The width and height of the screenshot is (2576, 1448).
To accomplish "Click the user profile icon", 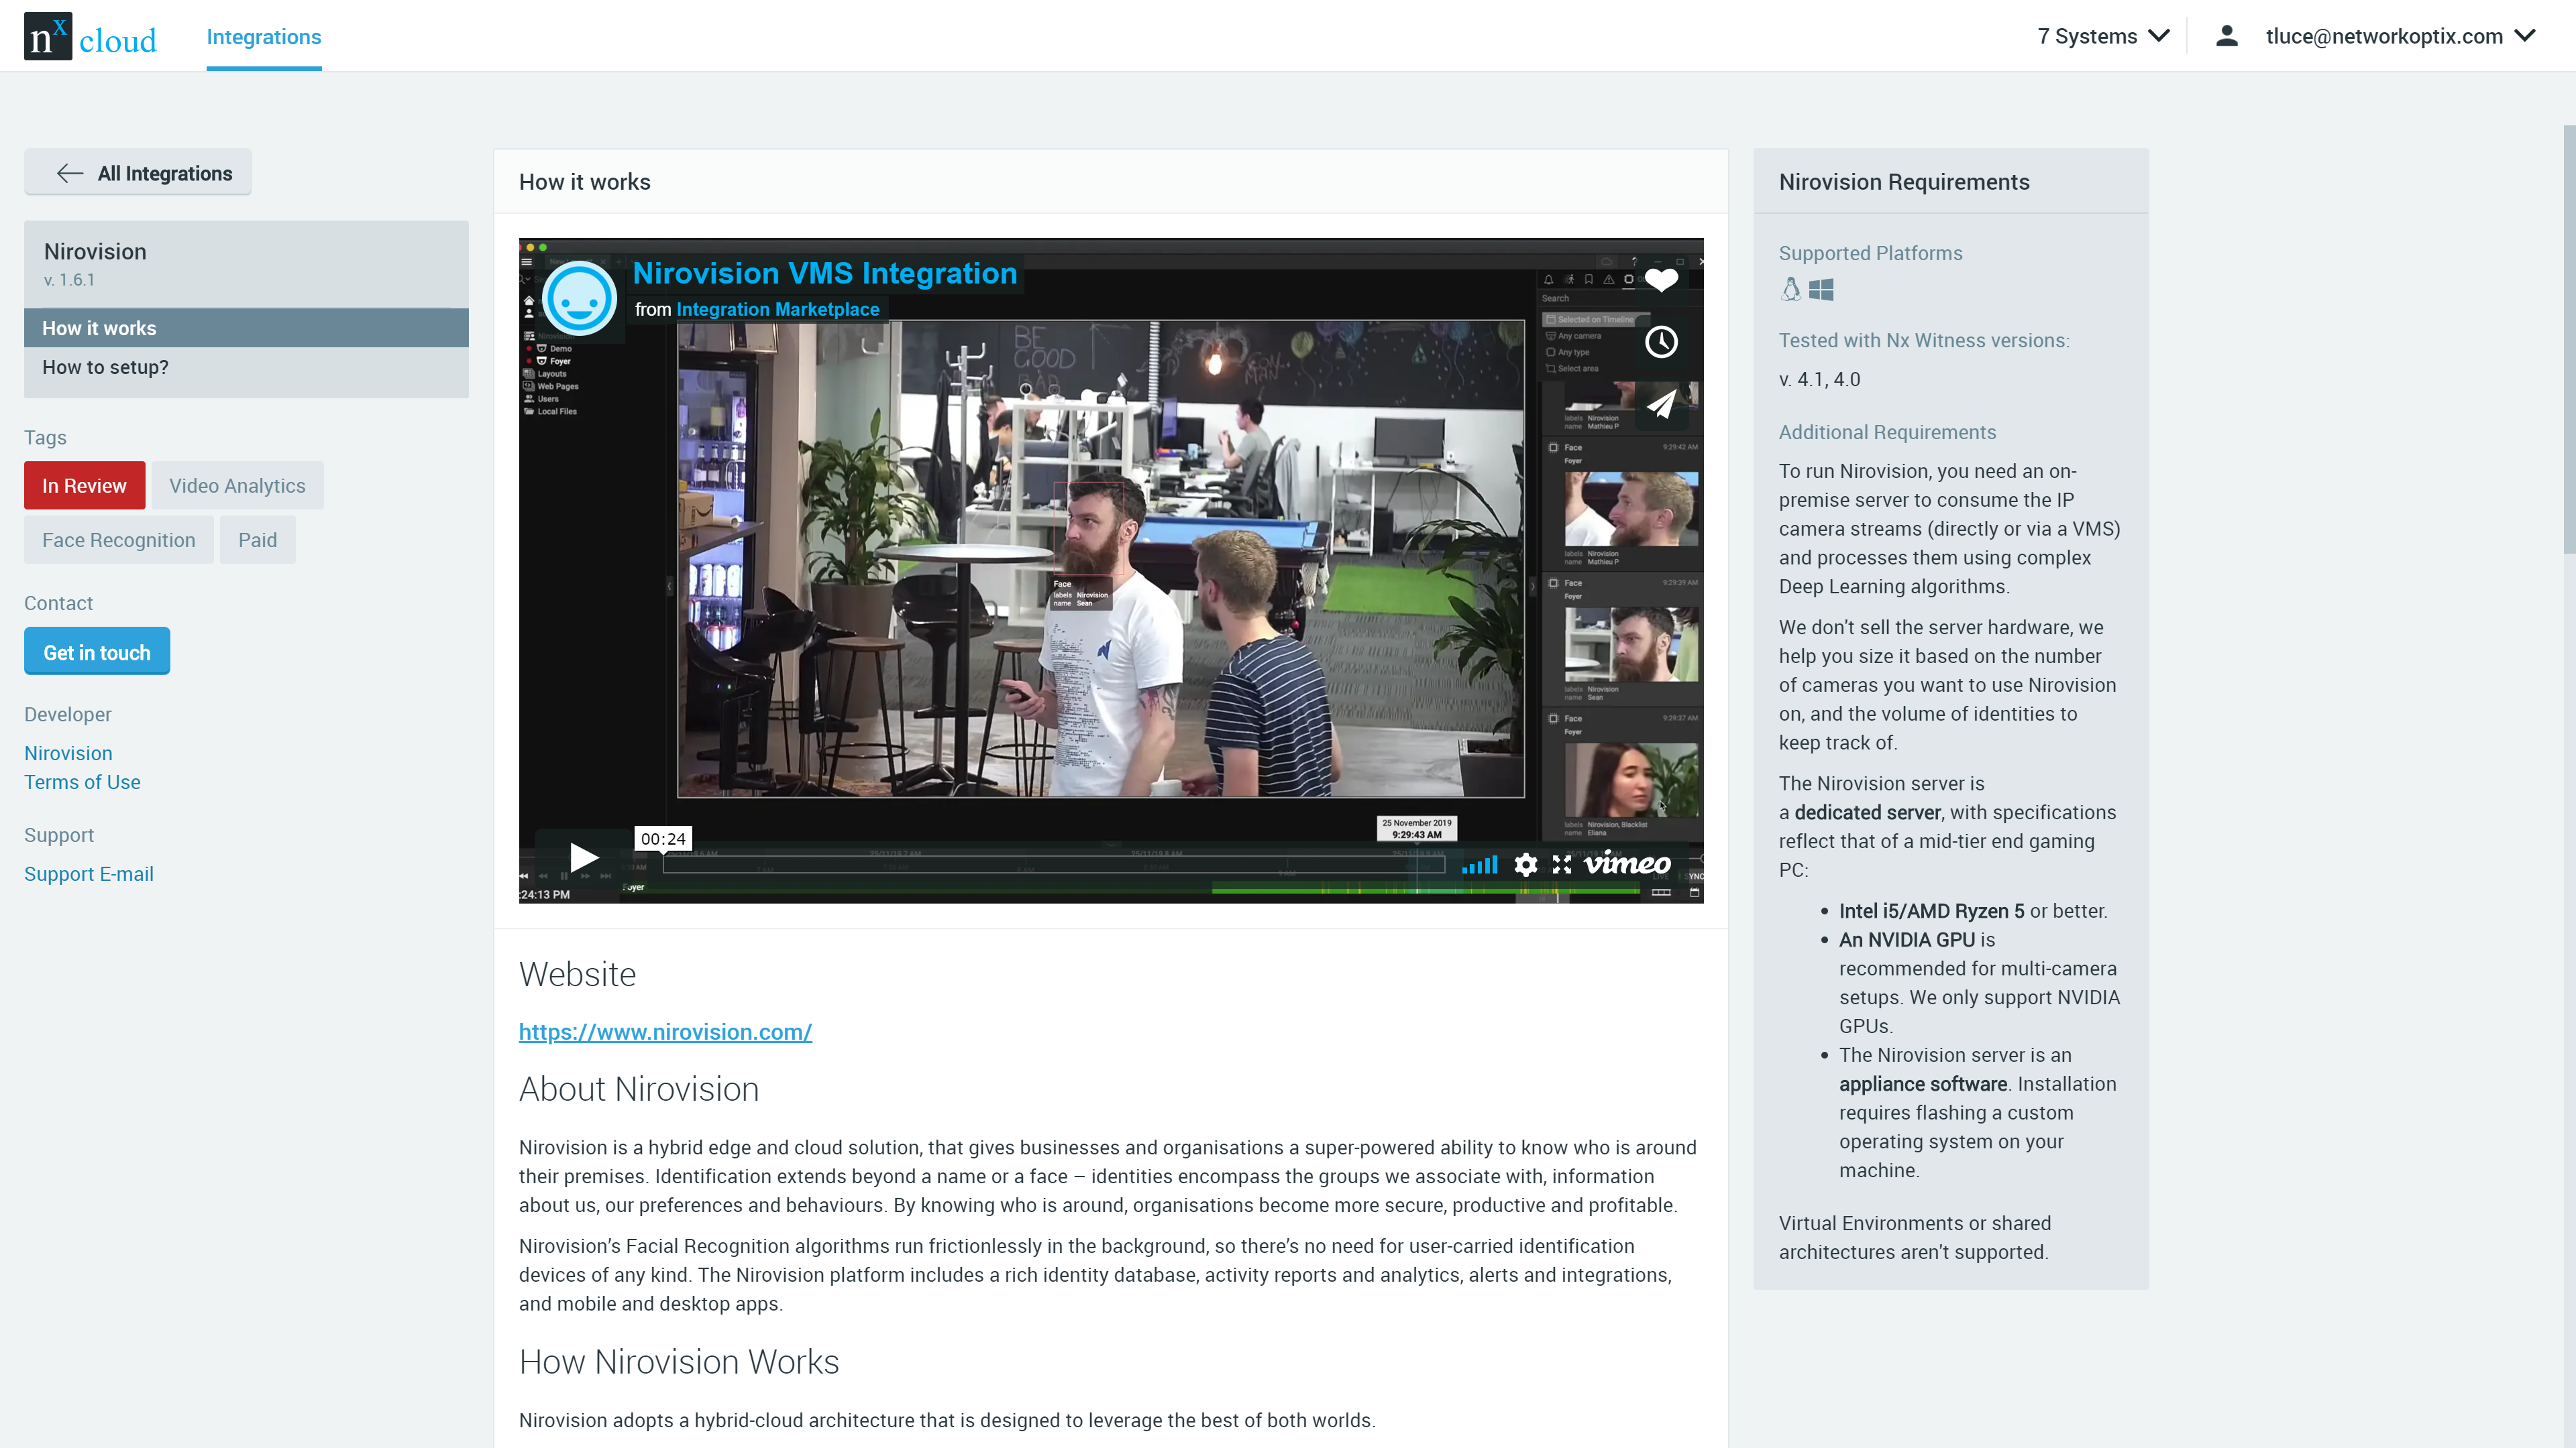I will (x=2226, y=36).
